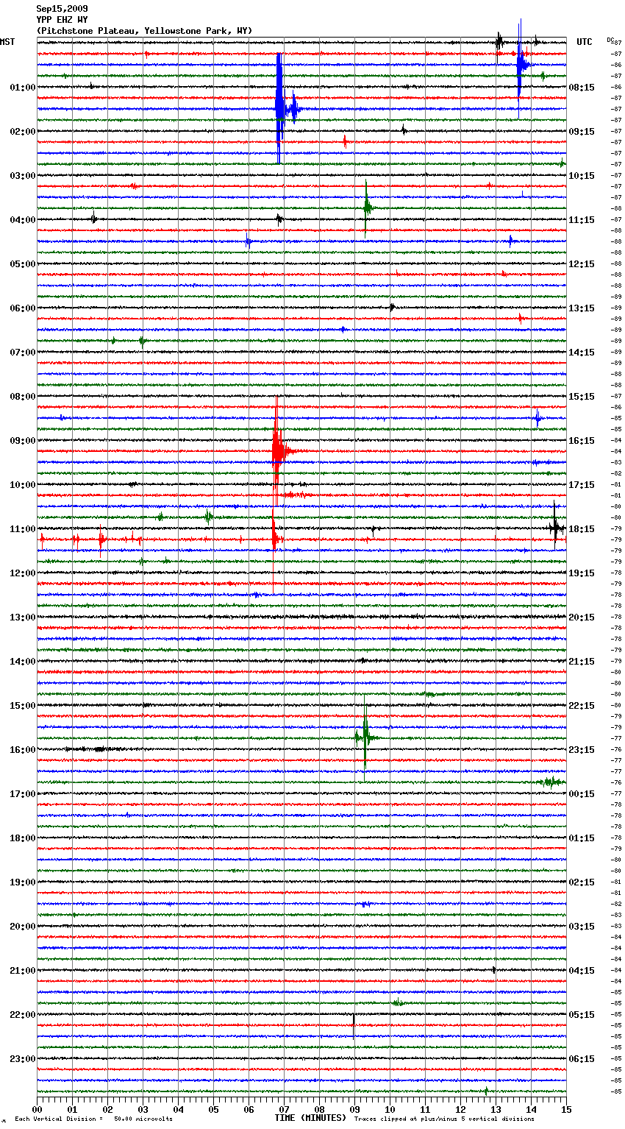Click the green seismic event near 15:45 MST
Image resolution: width=625 pixels, height=1129 pixels.
pyautogui.click(x=365, y=737)
